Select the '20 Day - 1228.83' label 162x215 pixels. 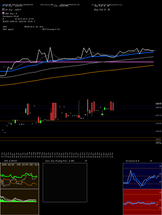point(14,6)
